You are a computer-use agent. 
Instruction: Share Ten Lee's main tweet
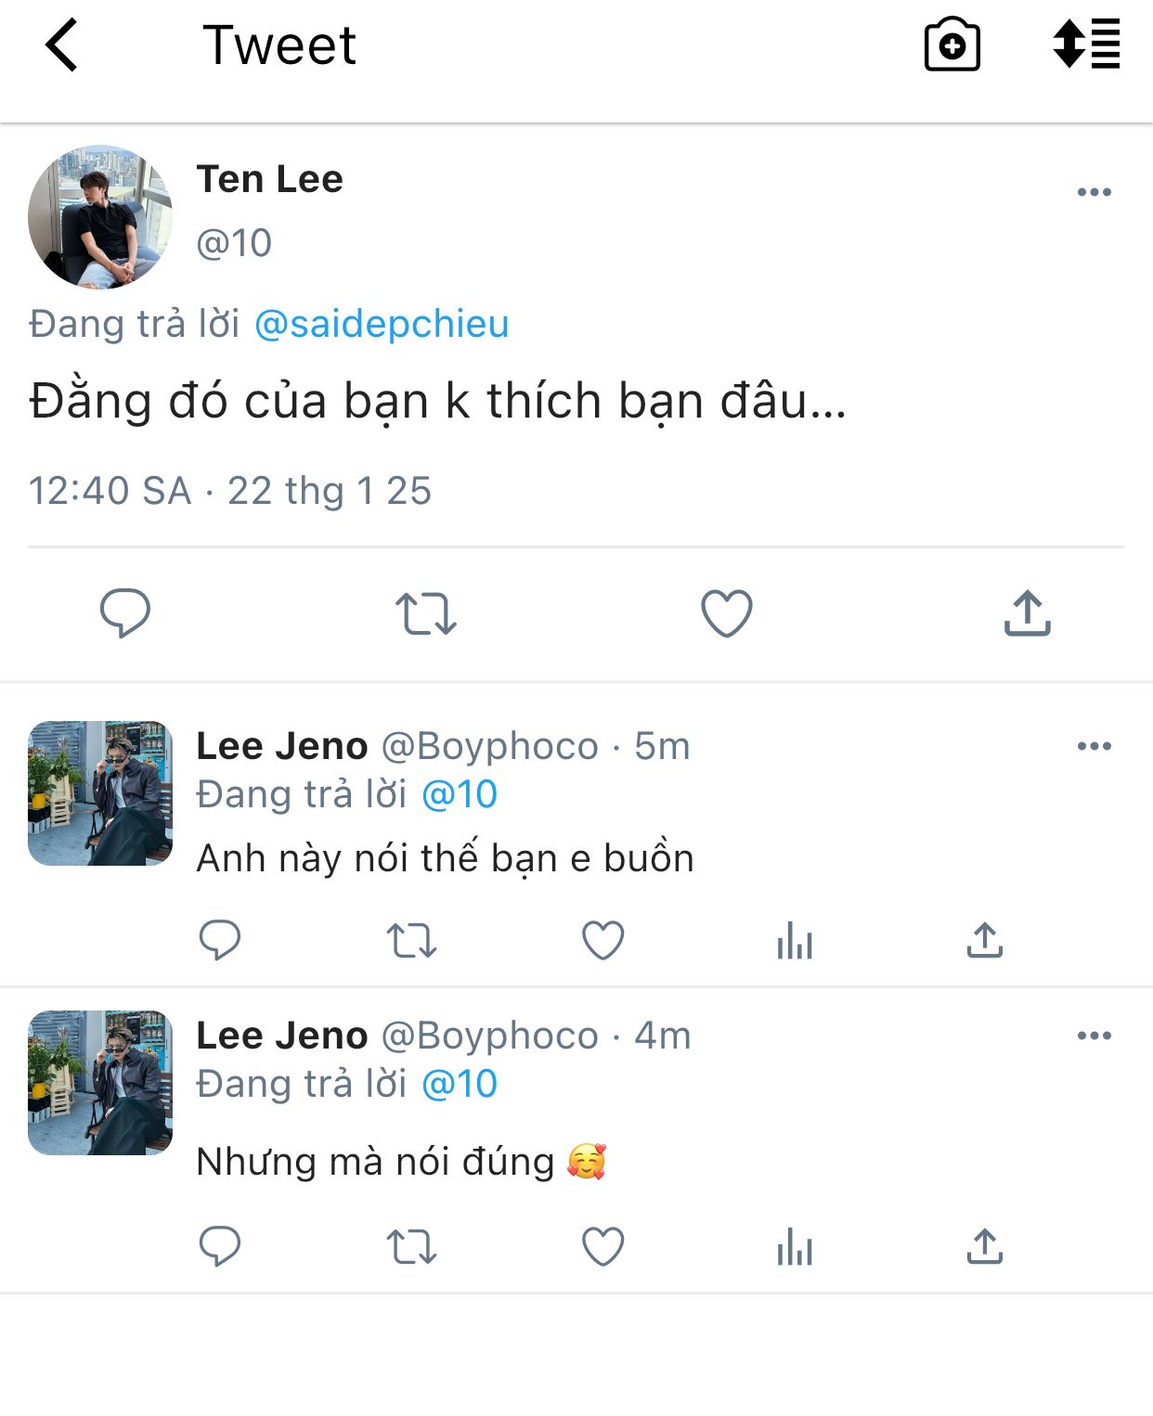click(1027, 612)
